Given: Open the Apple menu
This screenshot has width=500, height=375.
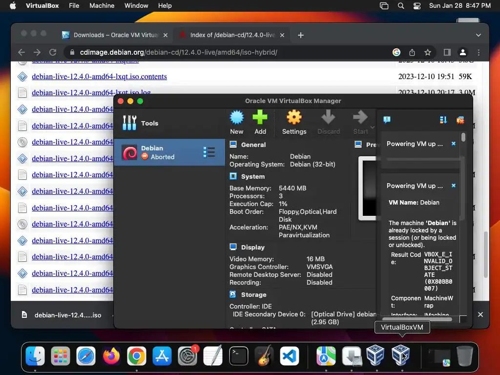Looking at the screenshot, I should pos(13,6).
